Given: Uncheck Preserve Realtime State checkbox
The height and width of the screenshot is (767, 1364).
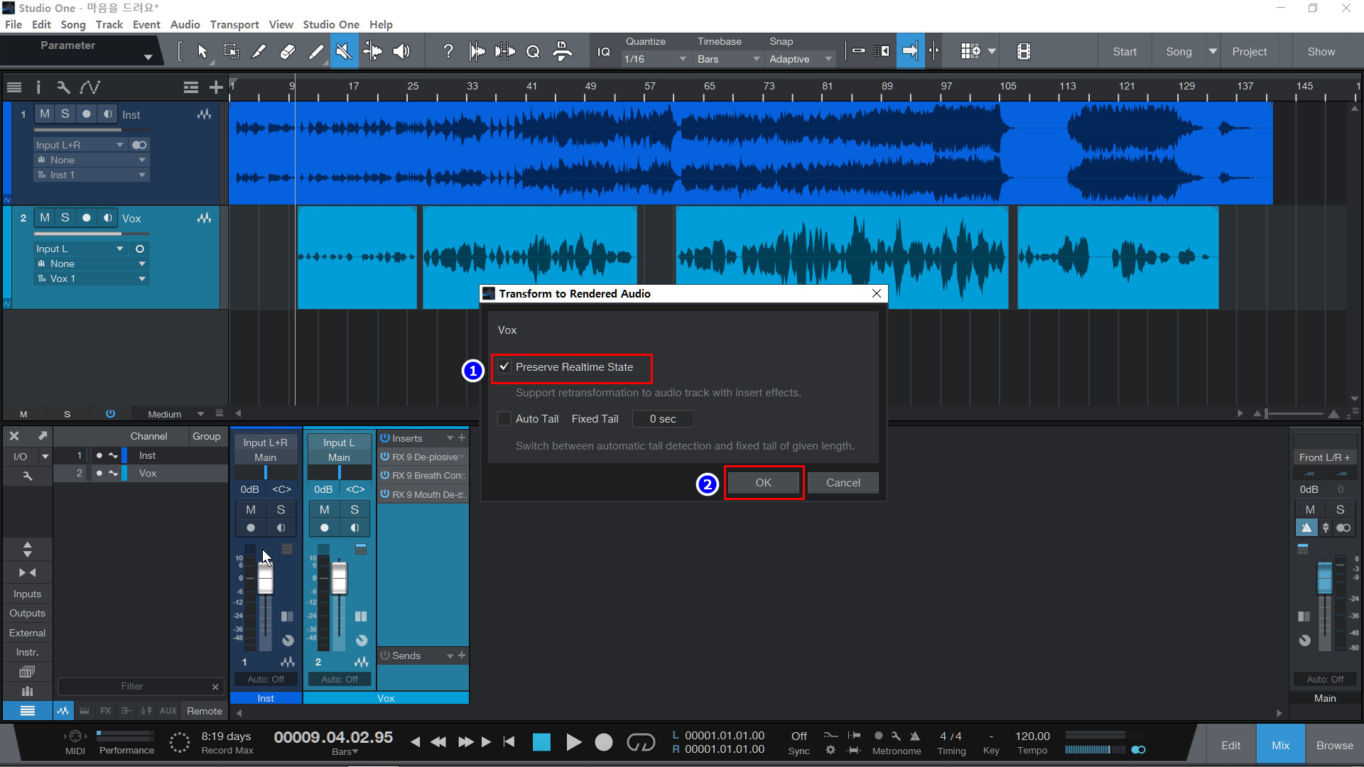Looking at the screenshot, I should coord(504,366).
